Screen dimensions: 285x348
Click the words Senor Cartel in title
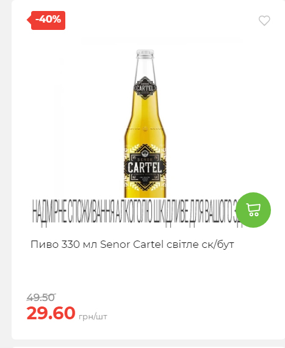click(132, 244)
